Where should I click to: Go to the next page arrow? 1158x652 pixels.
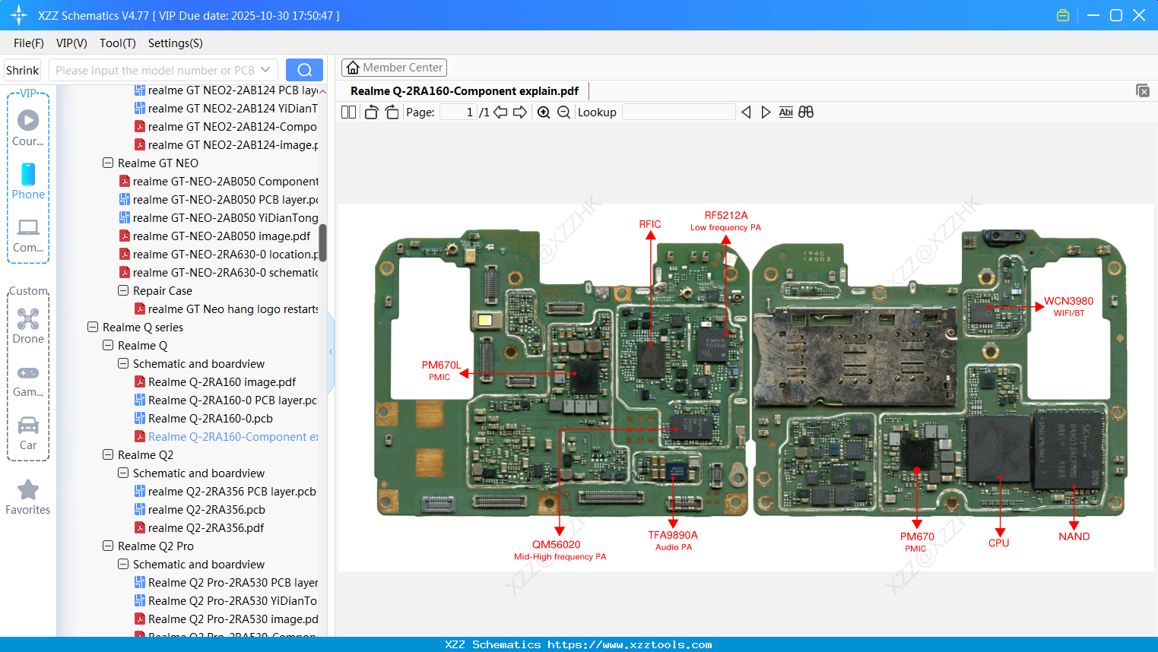point(520,112)
